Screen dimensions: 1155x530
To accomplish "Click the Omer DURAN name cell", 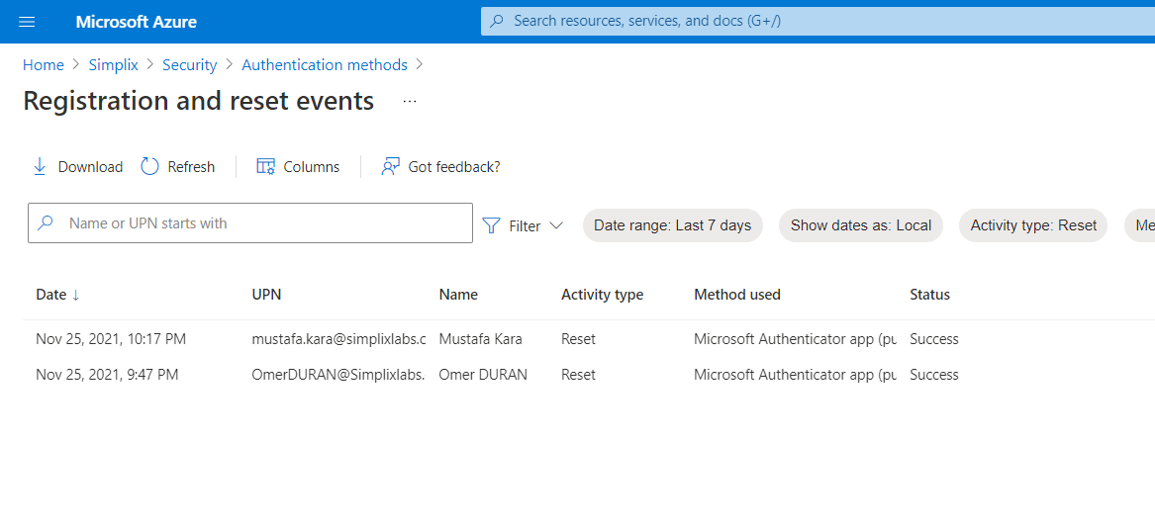I will point(482,375).
